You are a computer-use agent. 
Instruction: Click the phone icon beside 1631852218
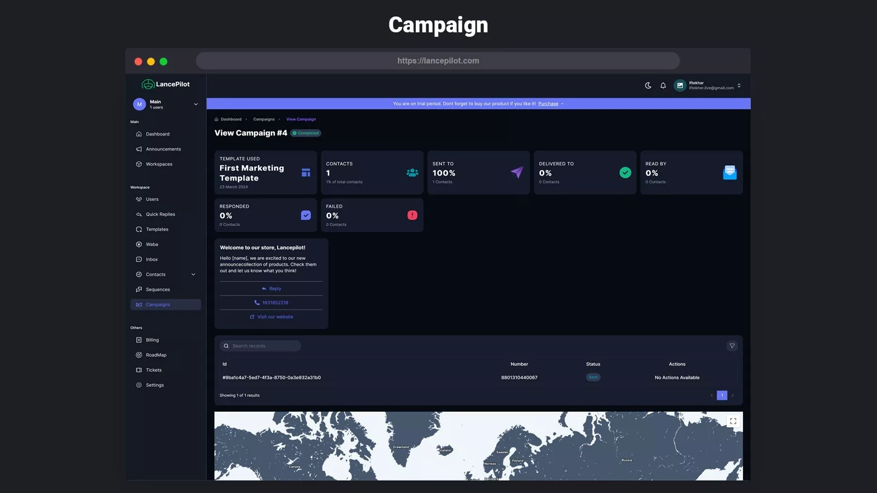pyautogui.click(x=257, y=302)
